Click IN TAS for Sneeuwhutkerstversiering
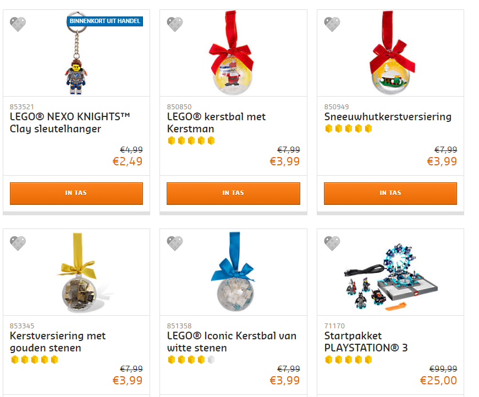This screenshot has height=397, width=479. point(390,193)
